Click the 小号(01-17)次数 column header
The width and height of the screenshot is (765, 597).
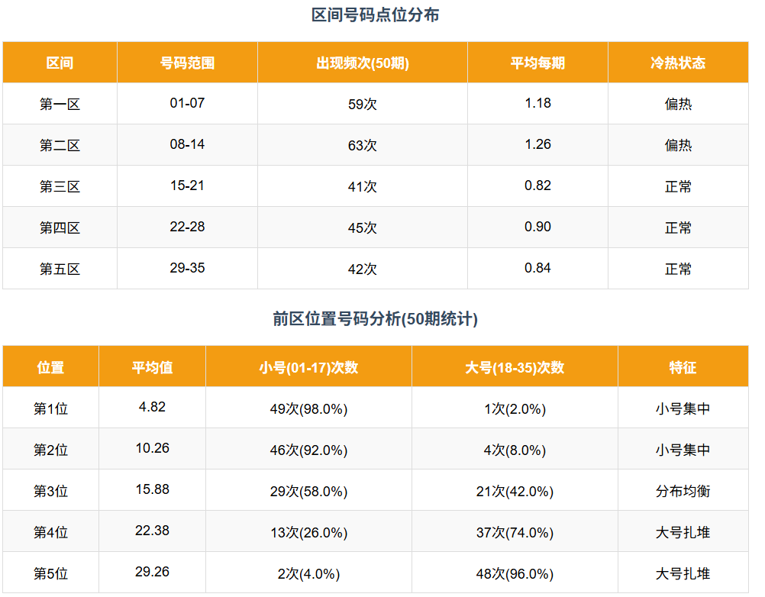(308, 367)
